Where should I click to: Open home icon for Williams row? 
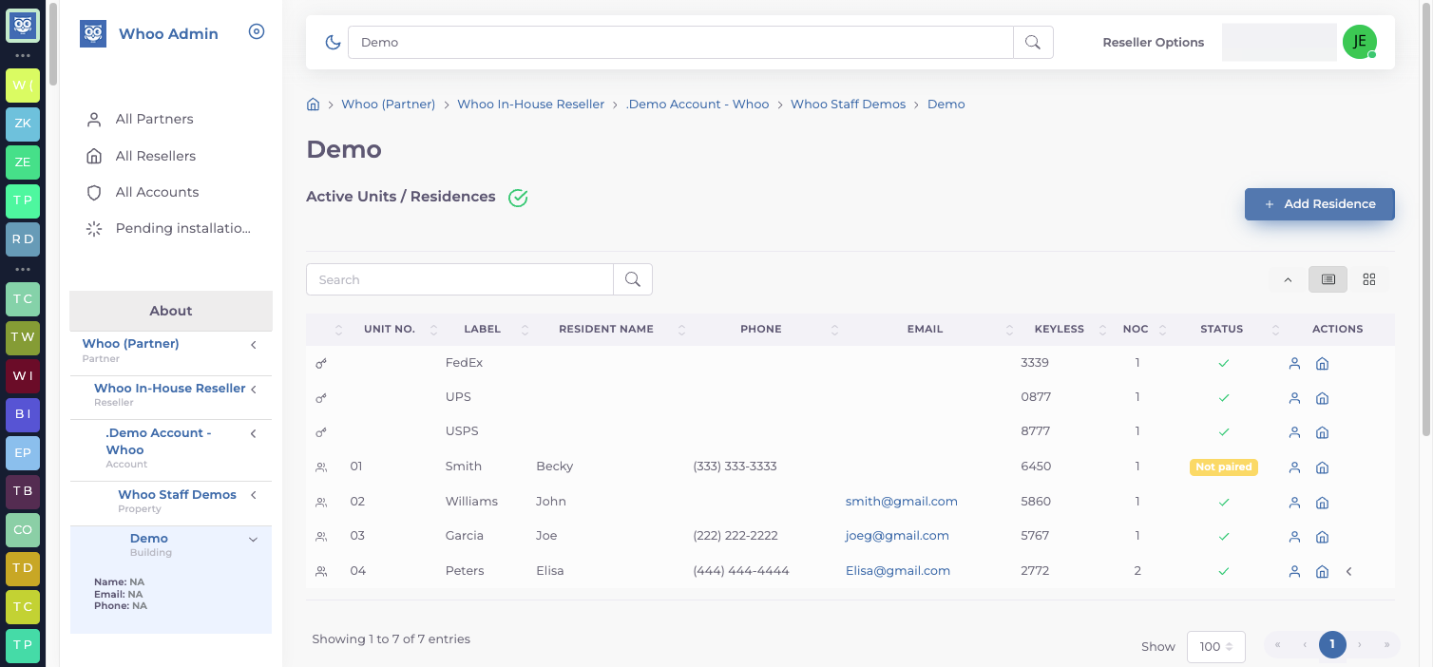click(1322, 502)
